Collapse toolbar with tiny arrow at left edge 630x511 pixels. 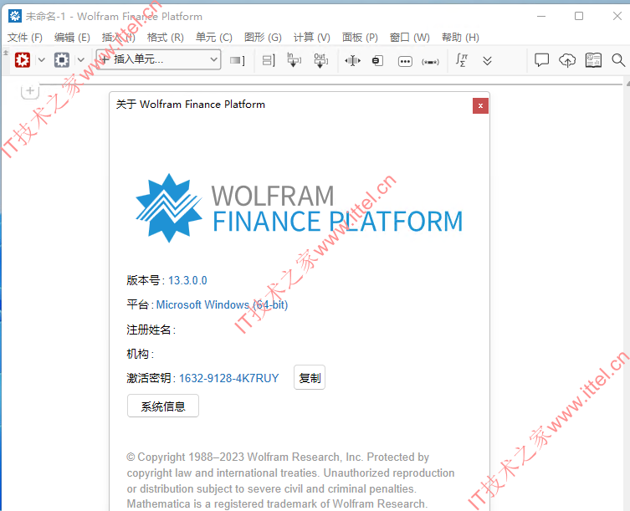point(6,53)
